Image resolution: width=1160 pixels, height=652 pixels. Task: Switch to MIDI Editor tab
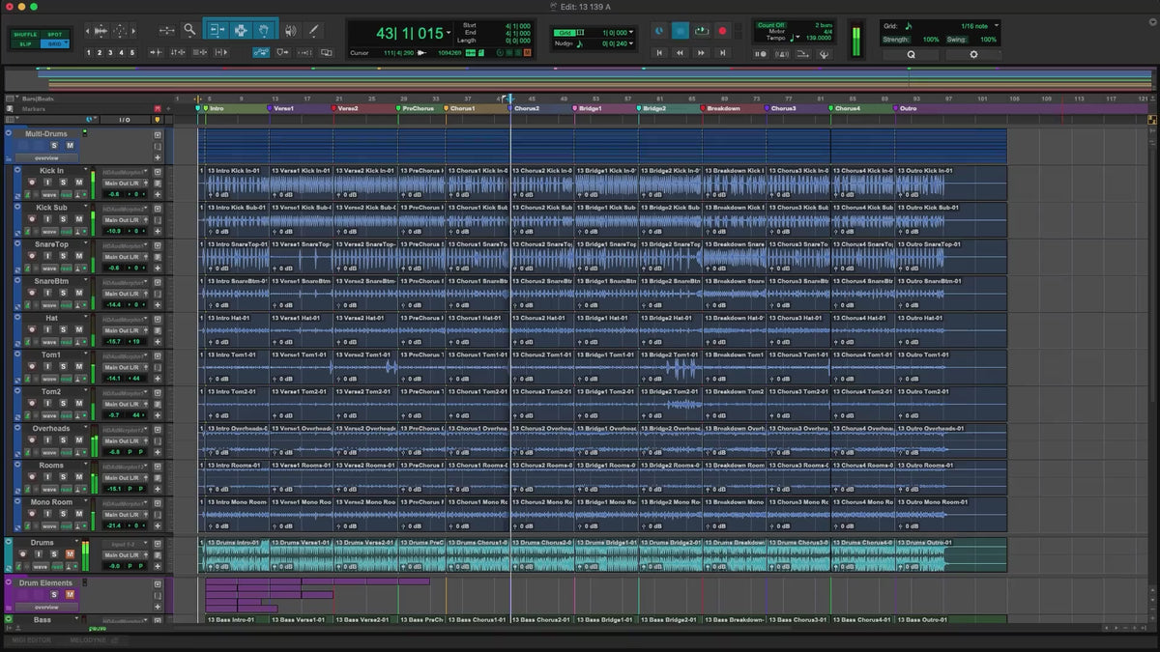(x=32, y=640)
